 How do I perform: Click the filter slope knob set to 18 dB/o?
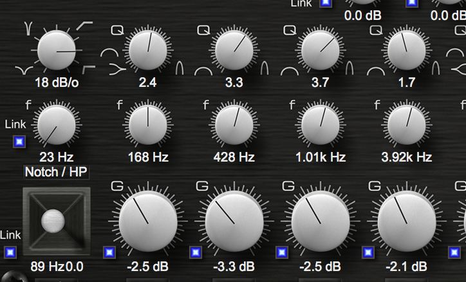(x=57, y=50)
